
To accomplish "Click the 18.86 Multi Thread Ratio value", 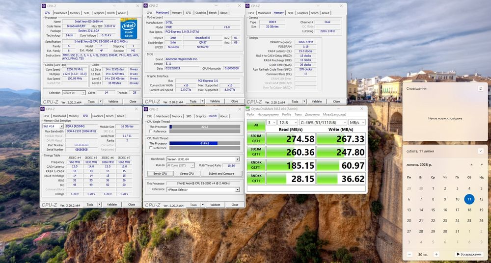I will coord(231,165).
